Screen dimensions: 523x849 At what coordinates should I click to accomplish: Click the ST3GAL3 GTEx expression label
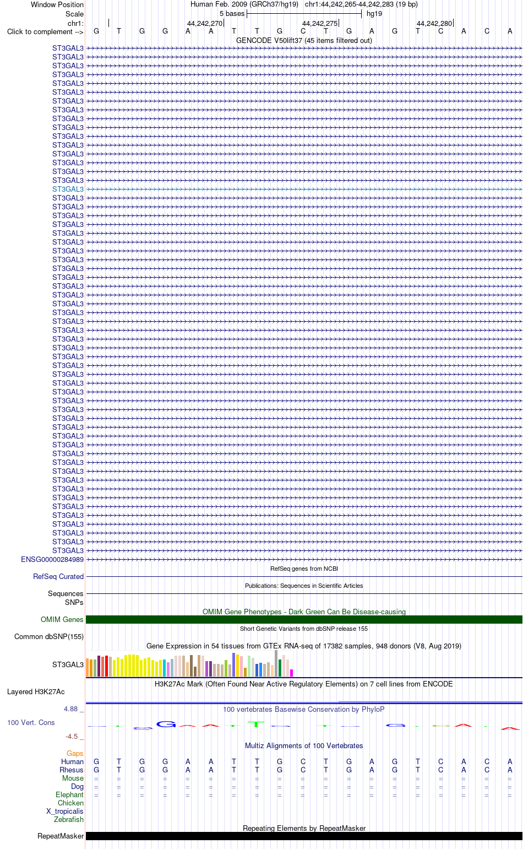[x=68, y=664]
